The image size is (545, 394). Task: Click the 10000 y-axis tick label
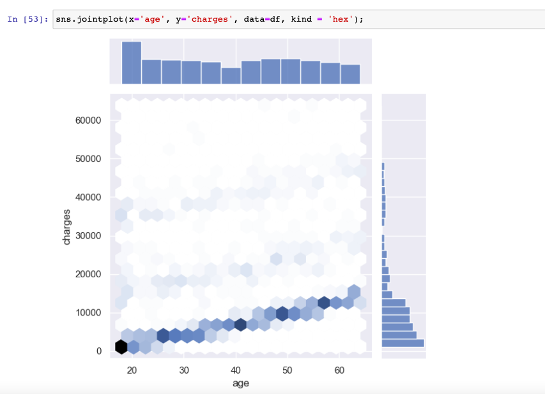point(88,313)
